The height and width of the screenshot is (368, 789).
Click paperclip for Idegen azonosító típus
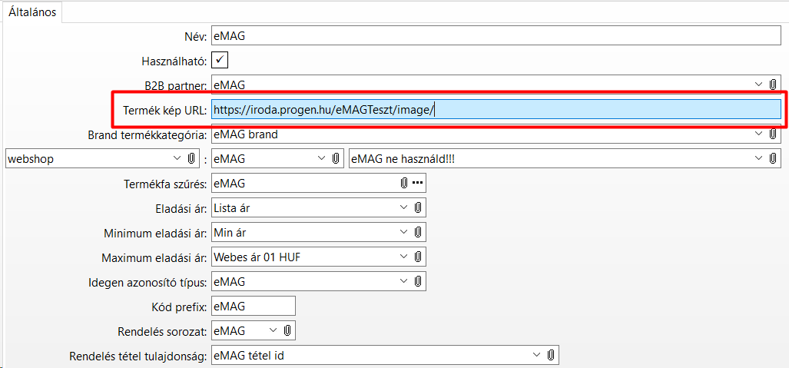[x=418, y=280]
